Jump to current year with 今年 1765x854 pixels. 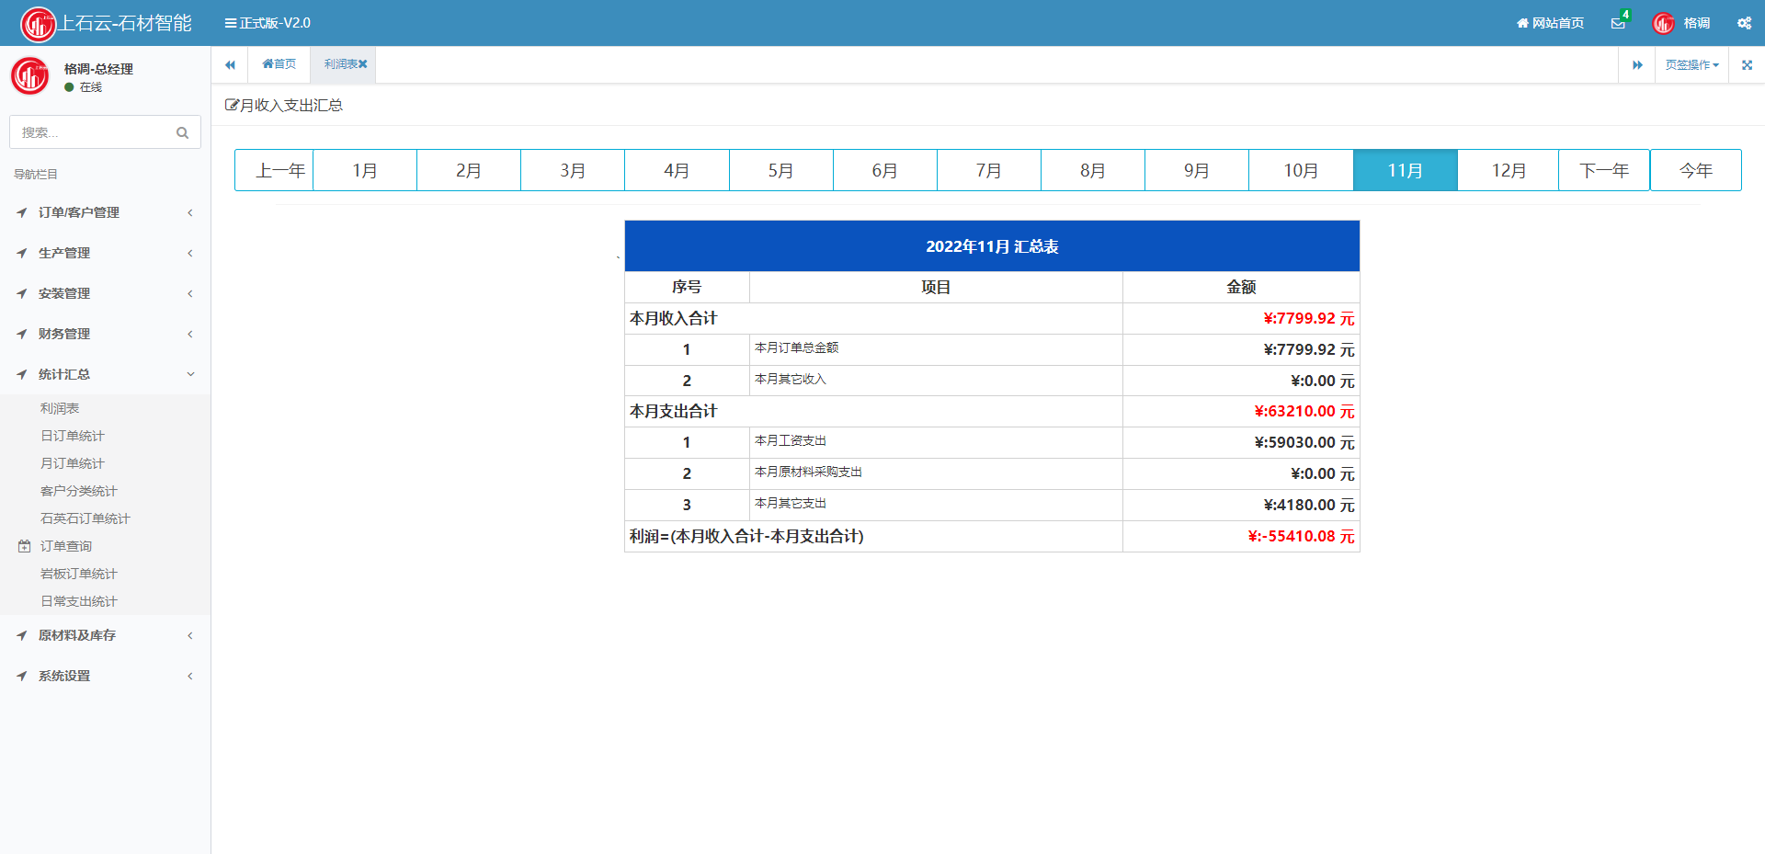[x=1696, y=170]
